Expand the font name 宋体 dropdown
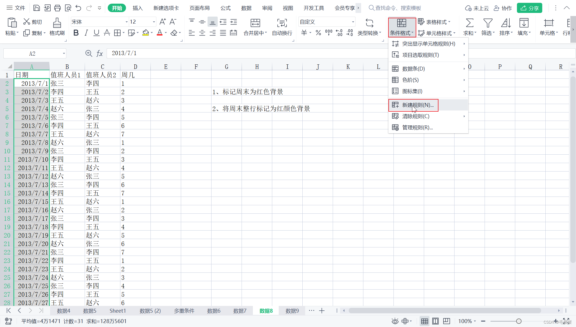The height and width of the screenshot is (327, 576). [x=126, y=22]
